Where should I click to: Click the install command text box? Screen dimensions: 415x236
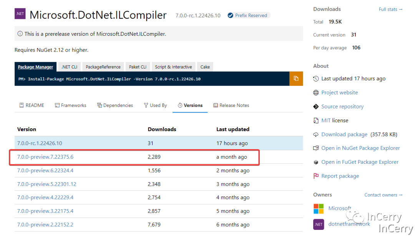[x=152, y=79]
